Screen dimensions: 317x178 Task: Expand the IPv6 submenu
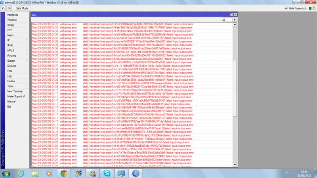[17, 45]
